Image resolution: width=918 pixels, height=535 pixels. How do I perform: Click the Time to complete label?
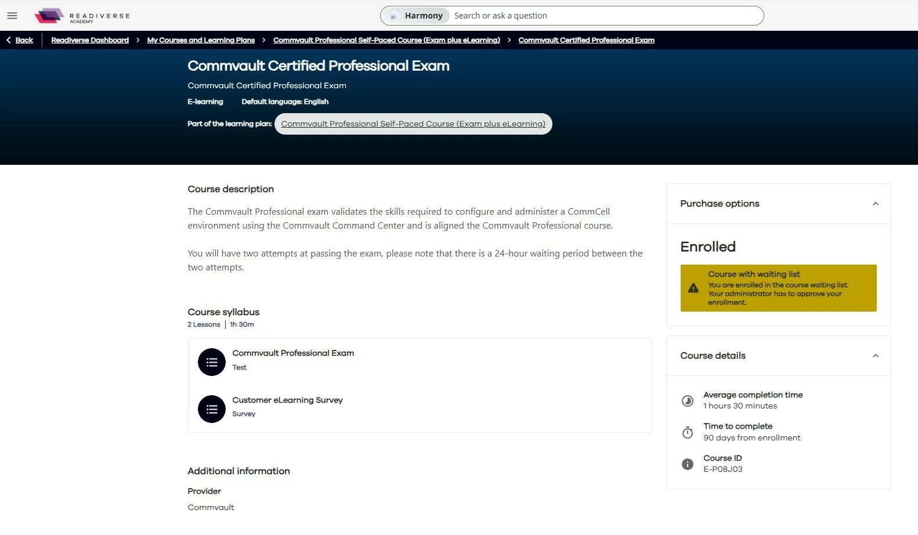[x=738, y=426]
